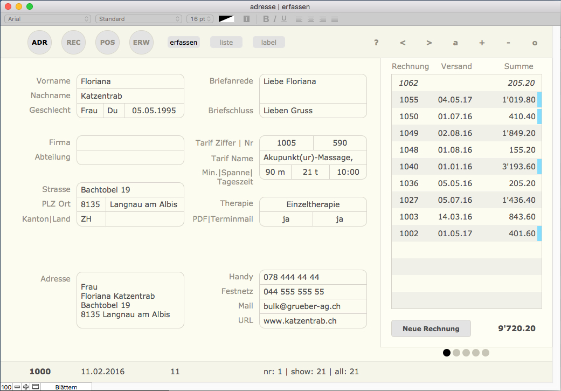Click the Neue Rechnung button
The image size is (561, 391).
pyautogui.click(x=431, y=328)
